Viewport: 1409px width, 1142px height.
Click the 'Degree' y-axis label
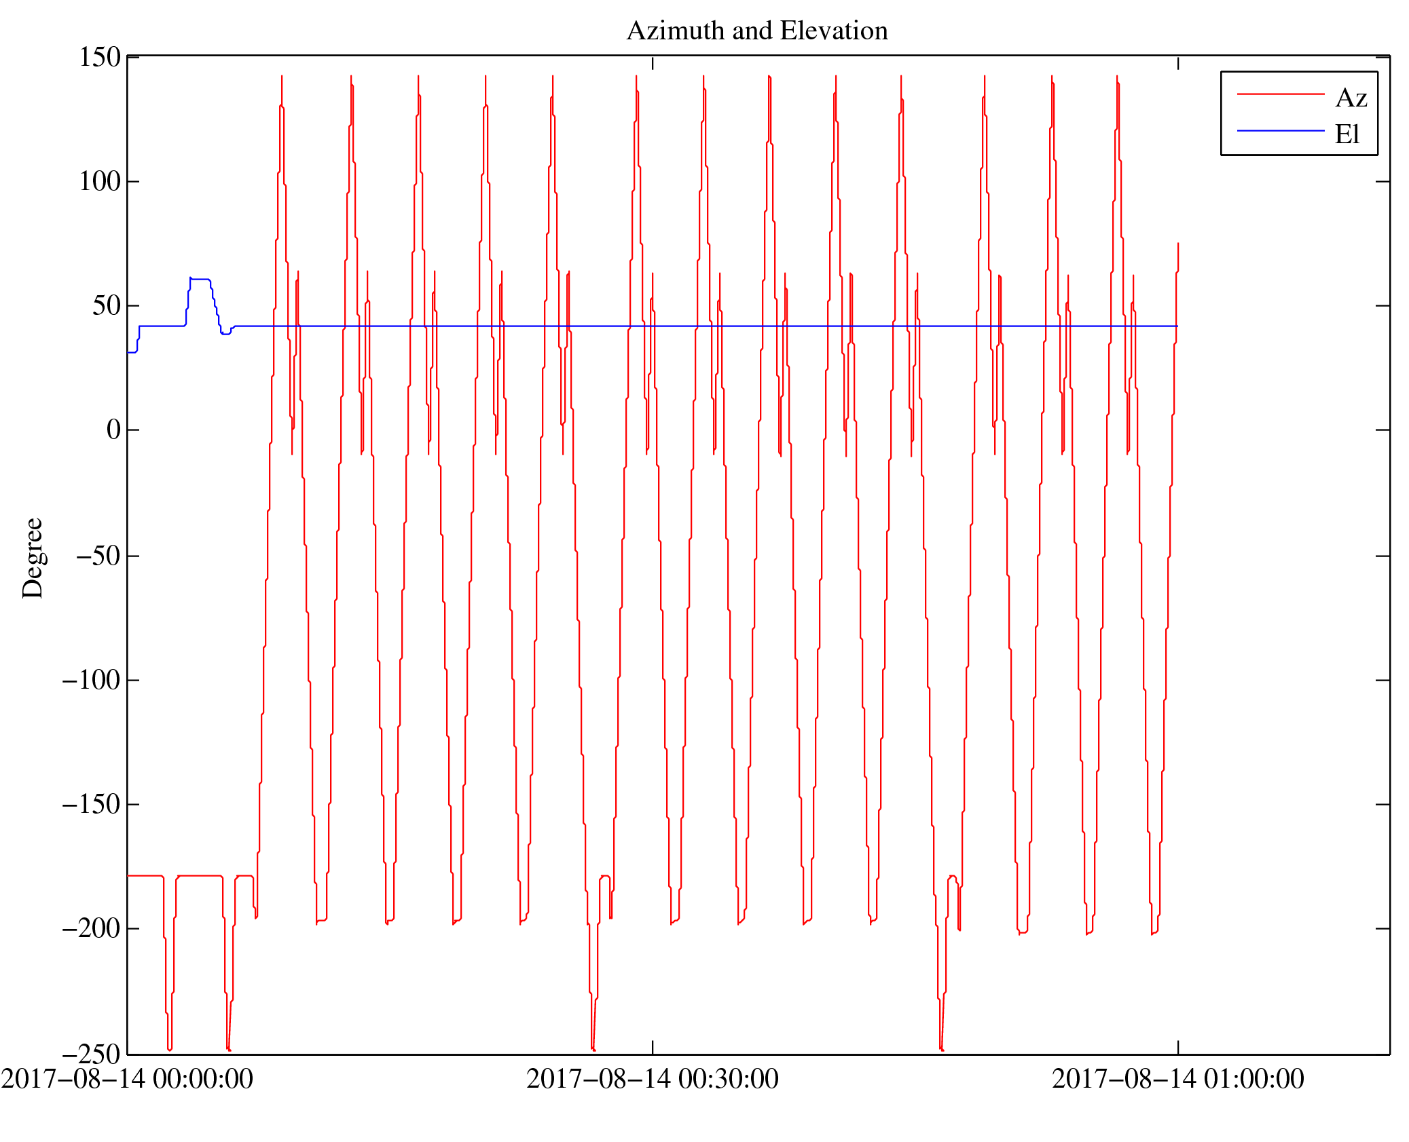click(33, 558)
